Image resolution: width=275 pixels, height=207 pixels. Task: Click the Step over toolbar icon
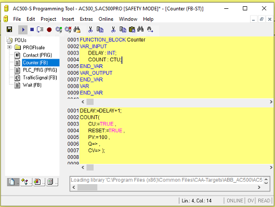tap(40, 30)
